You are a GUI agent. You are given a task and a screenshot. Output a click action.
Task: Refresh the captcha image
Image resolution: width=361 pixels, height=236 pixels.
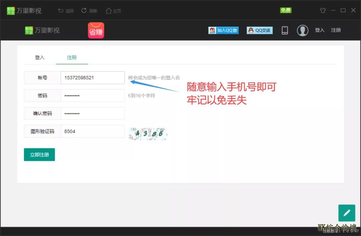click(x=148, y=134)
